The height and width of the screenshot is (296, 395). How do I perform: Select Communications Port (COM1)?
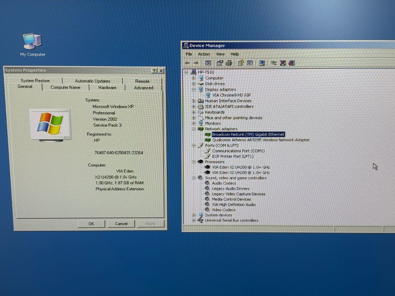point(238,151)
